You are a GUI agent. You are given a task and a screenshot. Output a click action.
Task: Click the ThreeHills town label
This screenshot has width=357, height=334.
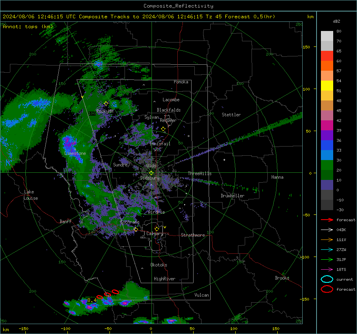(x=200, y=174)
